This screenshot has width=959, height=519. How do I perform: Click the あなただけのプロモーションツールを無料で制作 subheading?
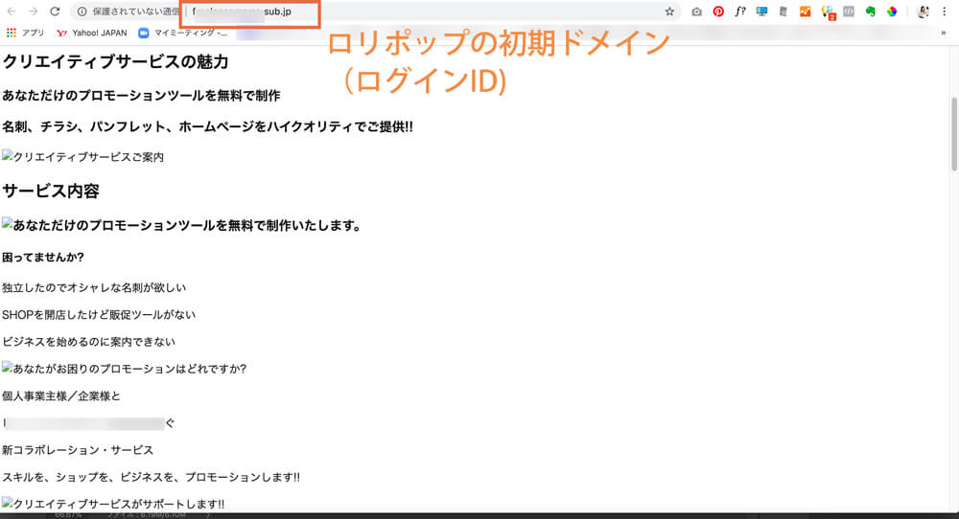point(141,95)
